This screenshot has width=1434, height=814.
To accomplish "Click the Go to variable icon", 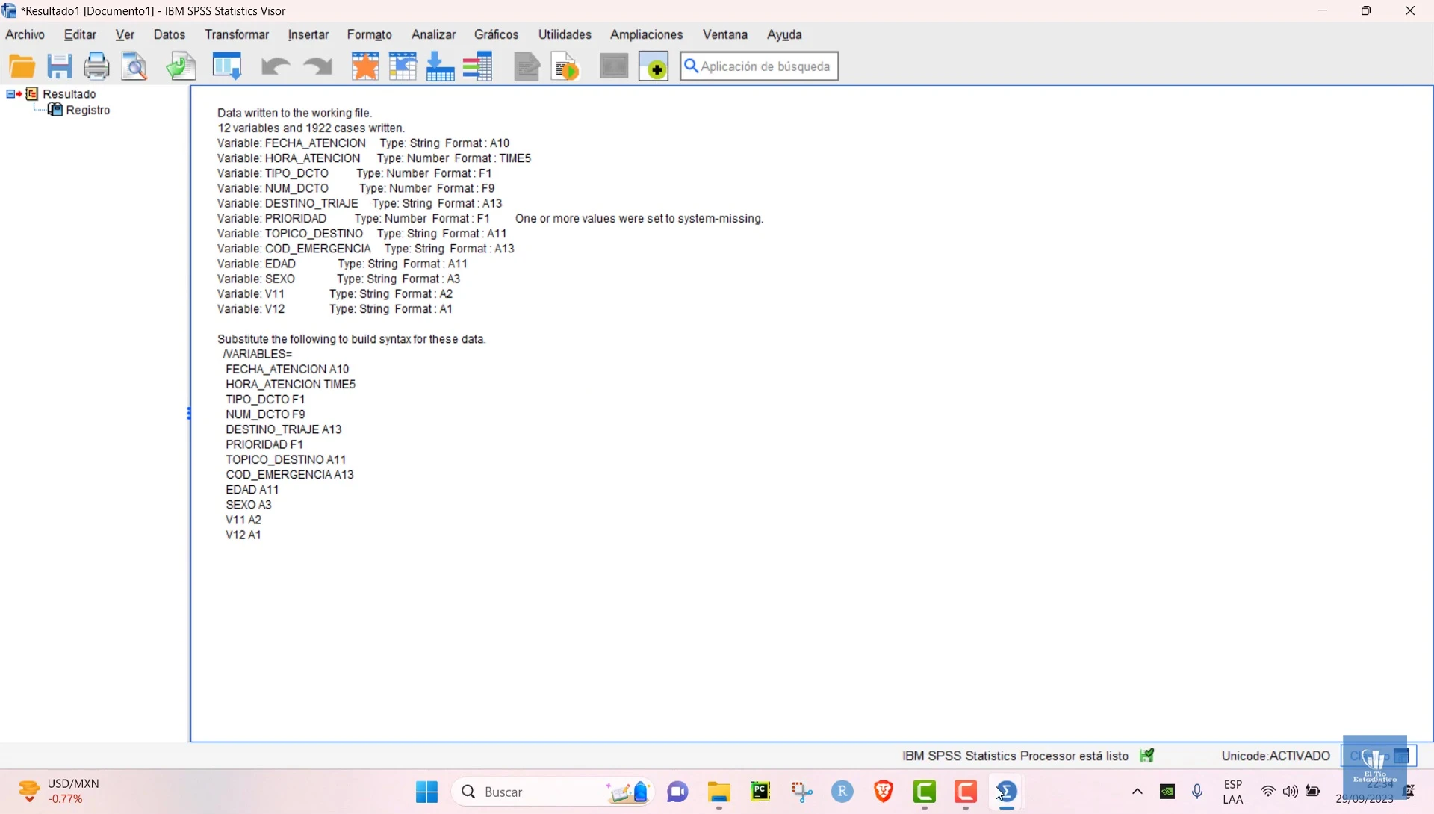I will (x=441, y=66).
